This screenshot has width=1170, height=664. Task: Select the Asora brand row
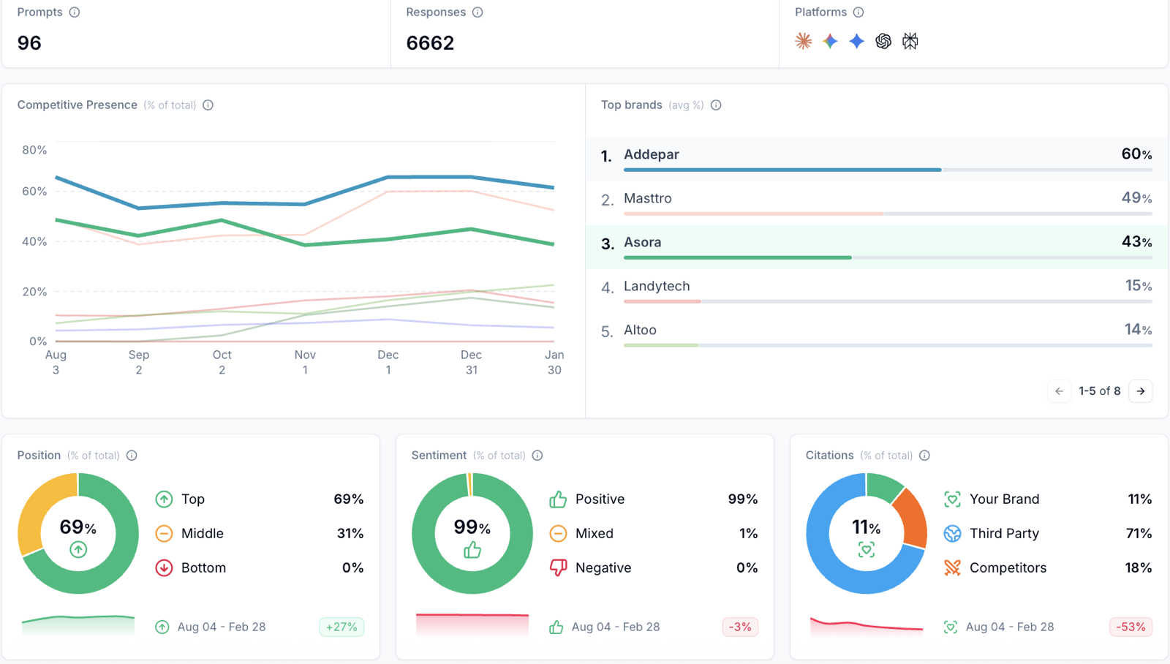[876, 247]
